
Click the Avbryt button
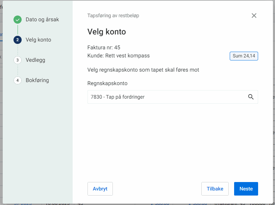coord(100,189)
